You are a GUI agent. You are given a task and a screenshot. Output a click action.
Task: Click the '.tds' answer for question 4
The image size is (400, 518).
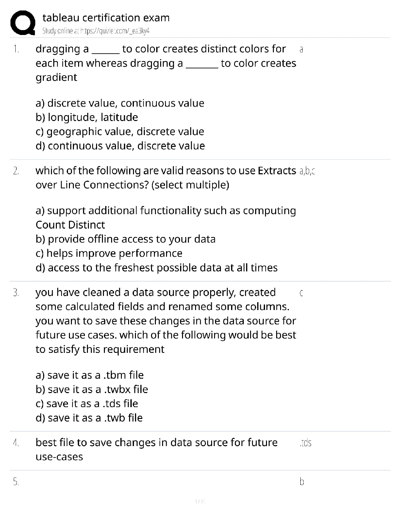point(305,443)
